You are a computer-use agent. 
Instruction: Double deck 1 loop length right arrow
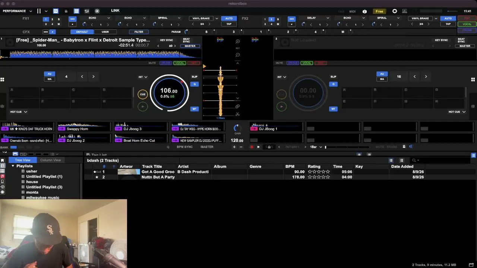pos(94,77)
